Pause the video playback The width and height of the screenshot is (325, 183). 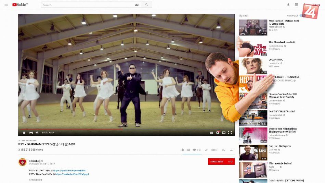click(24, 133)
